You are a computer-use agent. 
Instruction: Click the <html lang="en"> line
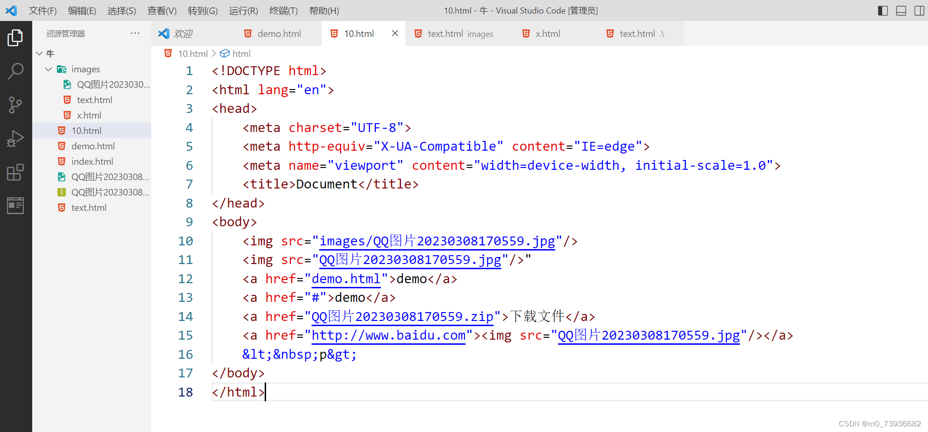[273, 90]
